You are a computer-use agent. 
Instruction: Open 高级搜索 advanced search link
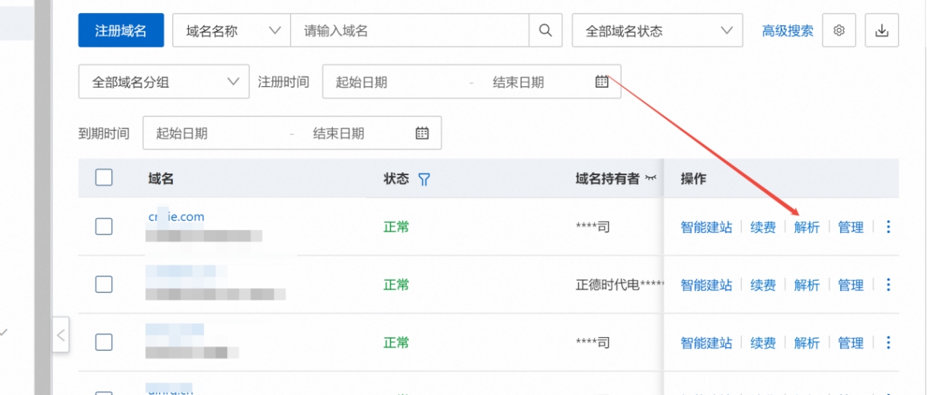pyautogui.click(x=788, y=30)
